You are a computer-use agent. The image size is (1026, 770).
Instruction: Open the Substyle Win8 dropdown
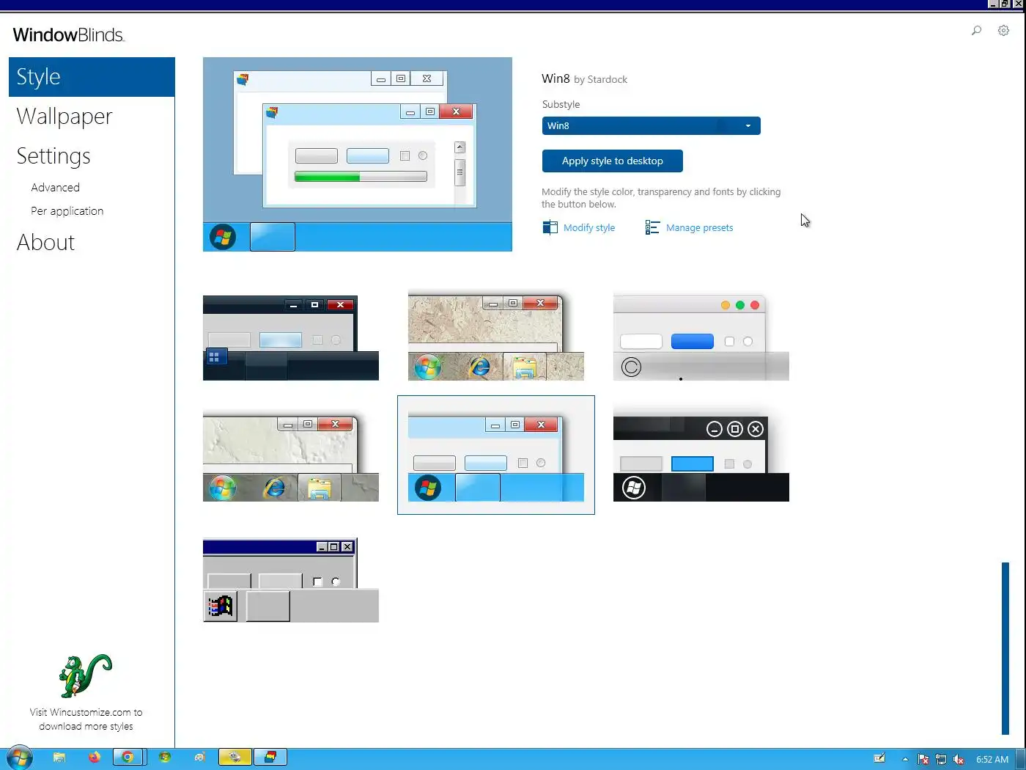[651, 125]
